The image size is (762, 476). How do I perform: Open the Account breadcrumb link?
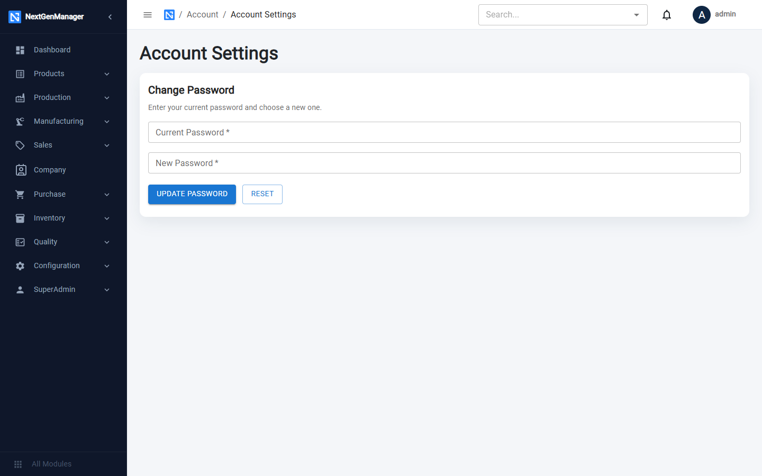point(202,15)
